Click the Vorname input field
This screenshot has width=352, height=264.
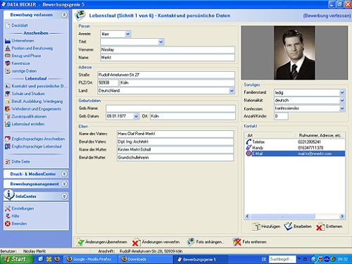point(168,50)
